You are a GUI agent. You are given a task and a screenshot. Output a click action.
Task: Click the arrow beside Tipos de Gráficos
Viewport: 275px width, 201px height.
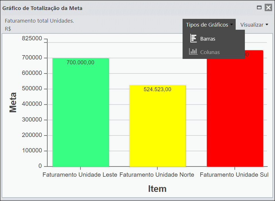231,25
